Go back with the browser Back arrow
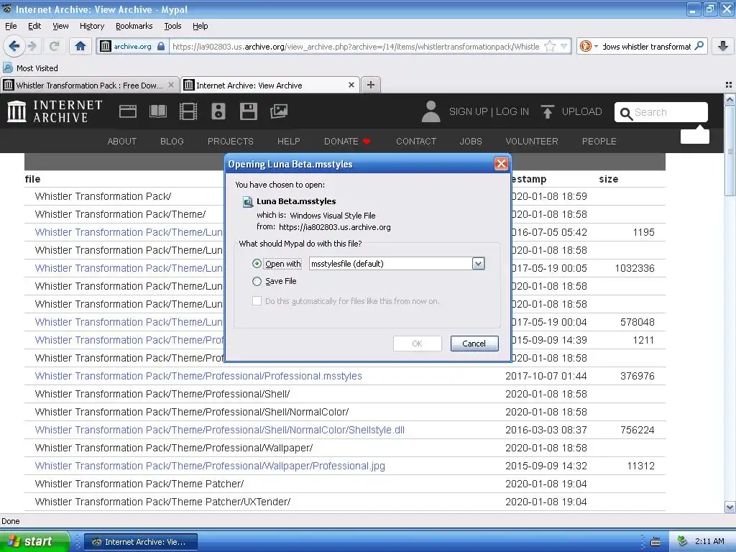The height and width of the screenshot is (552, 736). [x=14, y=46]
